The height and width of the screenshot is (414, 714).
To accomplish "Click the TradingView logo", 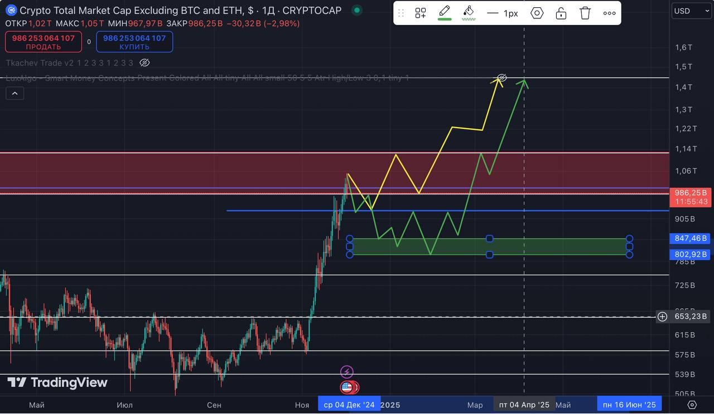I will click(57, 382).
